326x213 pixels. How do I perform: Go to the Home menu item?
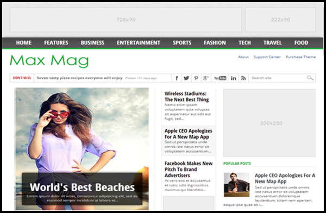click(24, 42)
